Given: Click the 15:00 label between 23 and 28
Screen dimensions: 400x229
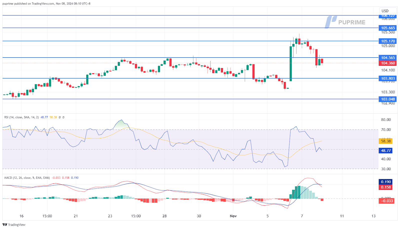Looking at the screenshot, I should pos(136,216).
